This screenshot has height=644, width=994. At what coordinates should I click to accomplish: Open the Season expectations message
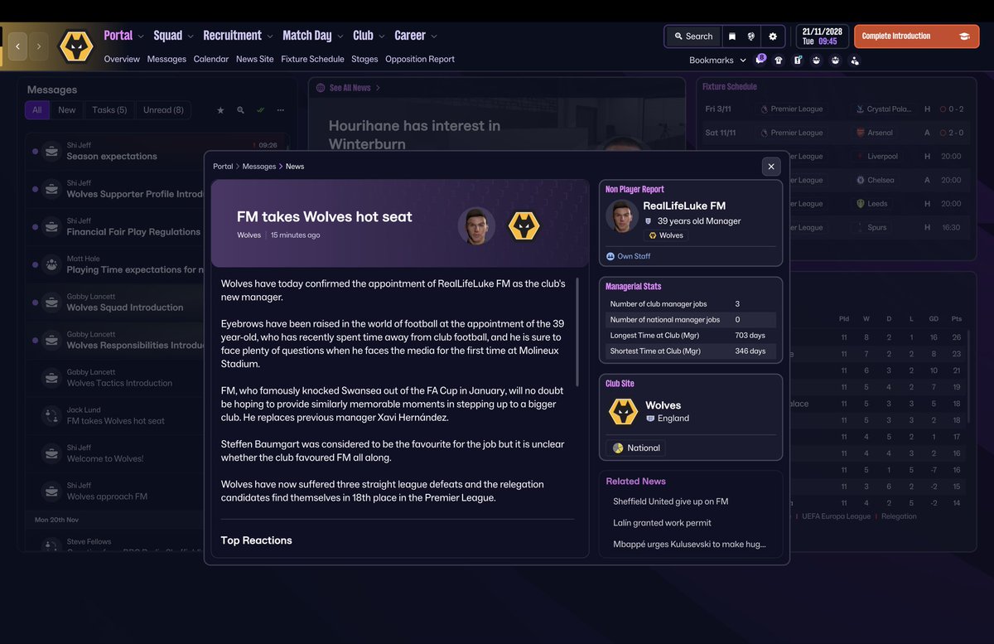pos(157,152)
